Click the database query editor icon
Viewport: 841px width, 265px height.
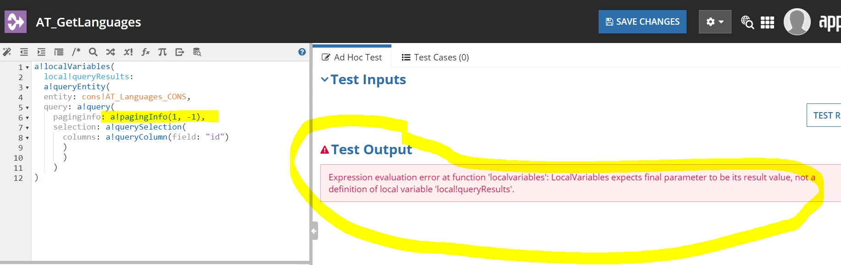click(x=197, y=52)
